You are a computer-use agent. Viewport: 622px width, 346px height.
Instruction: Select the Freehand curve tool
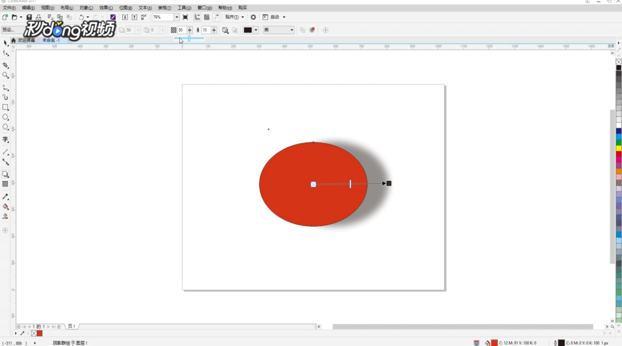pyautogui.click(x=6, y=88)
